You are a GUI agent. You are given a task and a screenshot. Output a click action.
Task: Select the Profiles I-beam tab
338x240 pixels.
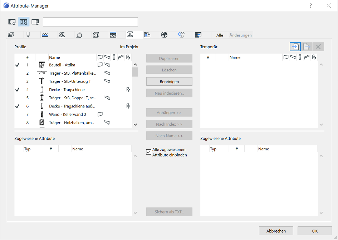(130, 34)
